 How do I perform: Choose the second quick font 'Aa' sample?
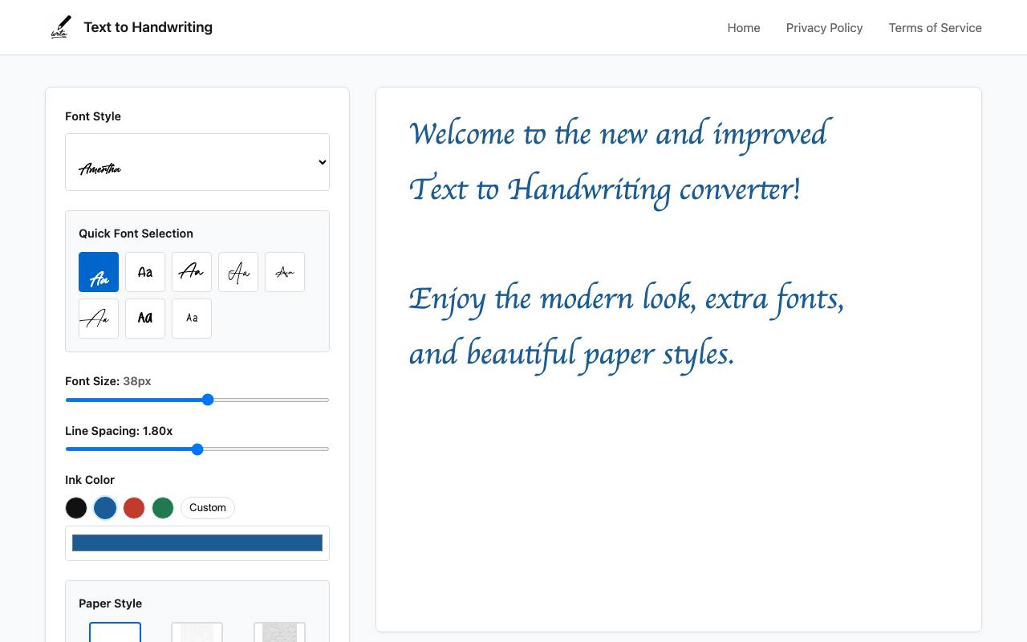coord(145,272)
